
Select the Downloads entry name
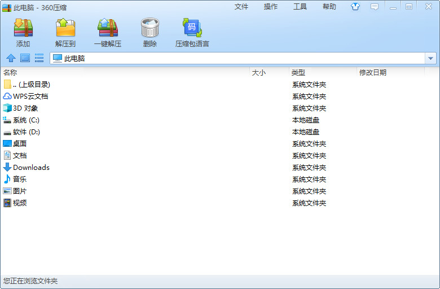click(31, 168)
